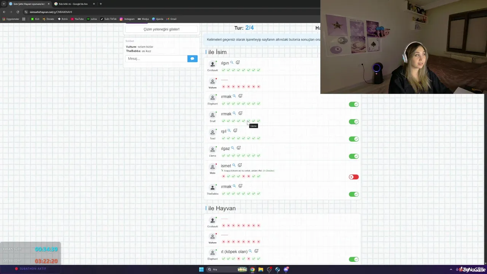Add emoji reaction to Goshawk's ılgın answer
487x274 pixels.
point(237,63)
